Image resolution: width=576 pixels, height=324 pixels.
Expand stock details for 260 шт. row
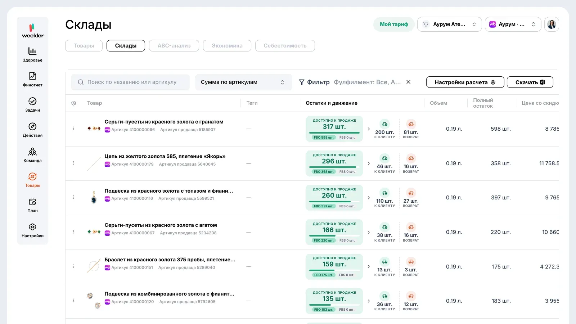(369, 198)
